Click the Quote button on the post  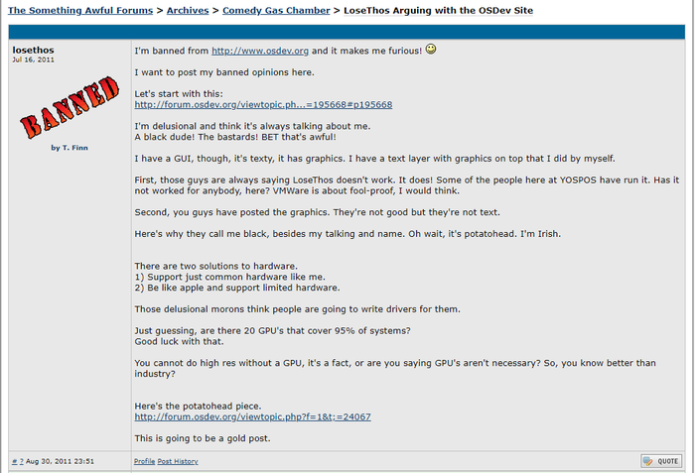pyautogui.click(x=660, y=461)
